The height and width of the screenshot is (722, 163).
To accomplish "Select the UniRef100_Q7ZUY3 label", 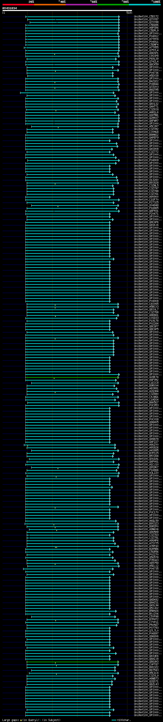I will point(146,87).
